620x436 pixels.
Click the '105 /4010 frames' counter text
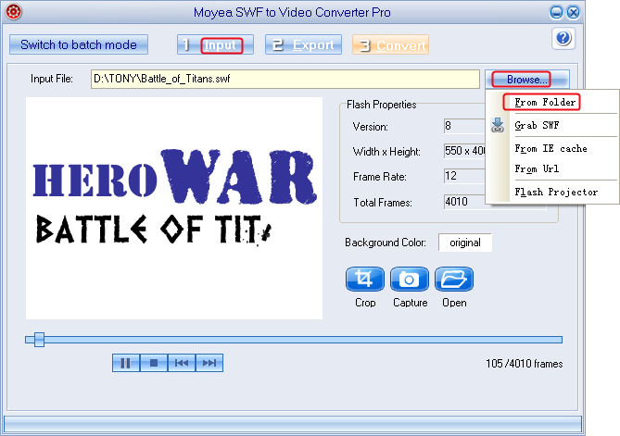pos(524,363)
